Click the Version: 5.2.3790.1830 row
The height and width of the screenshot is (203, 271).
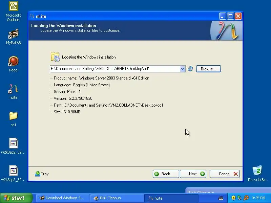[73, 98]
